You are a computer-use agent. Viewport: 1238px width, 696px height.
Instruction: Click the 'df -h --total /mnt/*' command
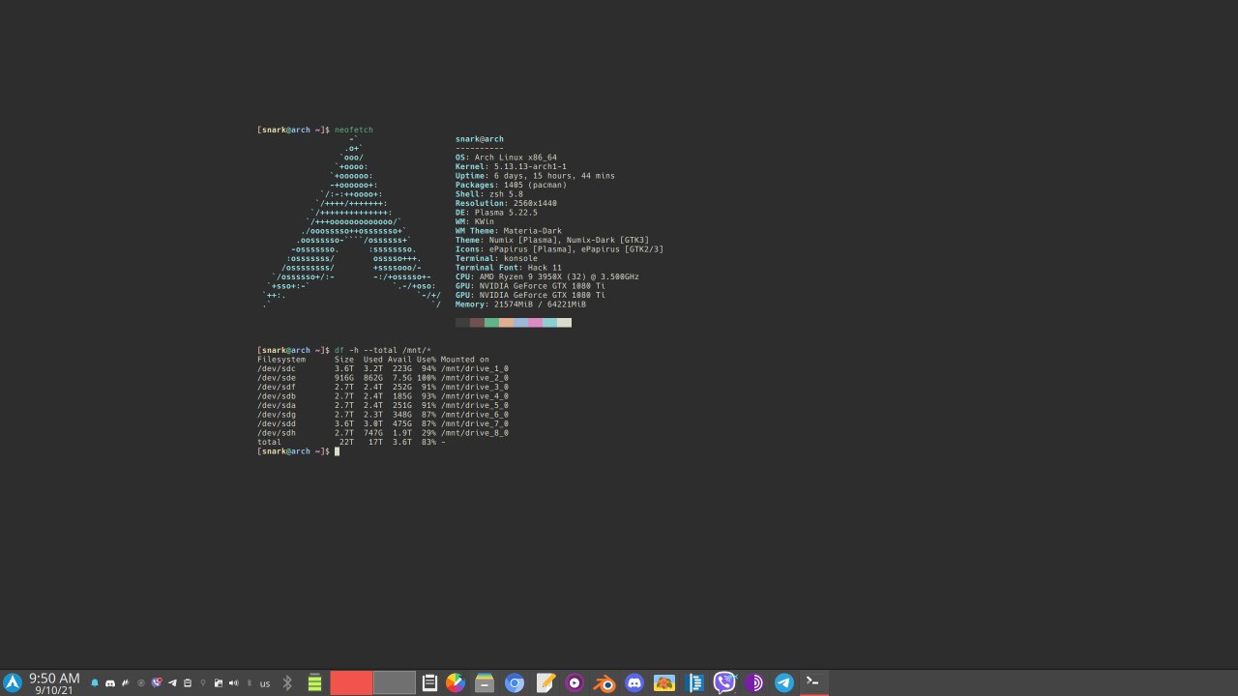383,350
